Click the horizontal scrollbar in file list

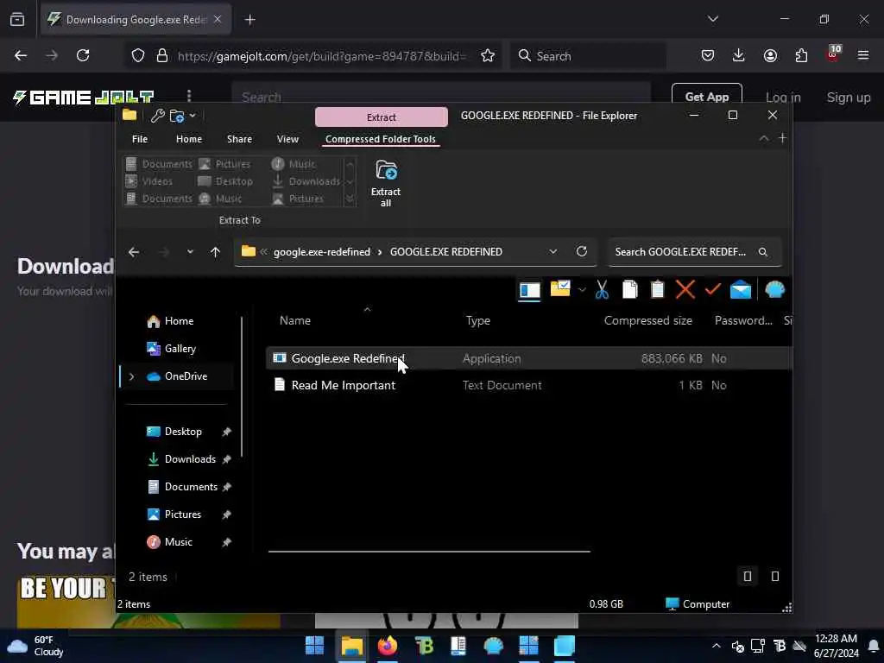429,552
